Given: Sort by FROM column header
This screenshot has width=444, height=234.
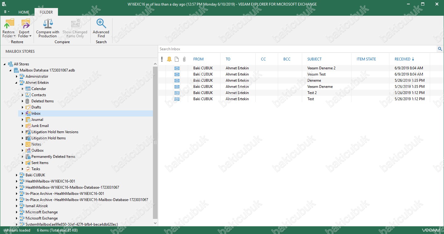Looking at the screenshot, I should click(x=198, y=59).
